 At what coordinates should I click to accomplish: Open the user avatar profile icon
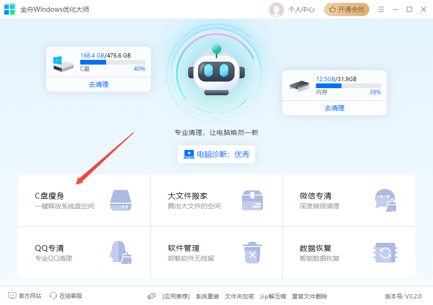click(x=276, y=9)
